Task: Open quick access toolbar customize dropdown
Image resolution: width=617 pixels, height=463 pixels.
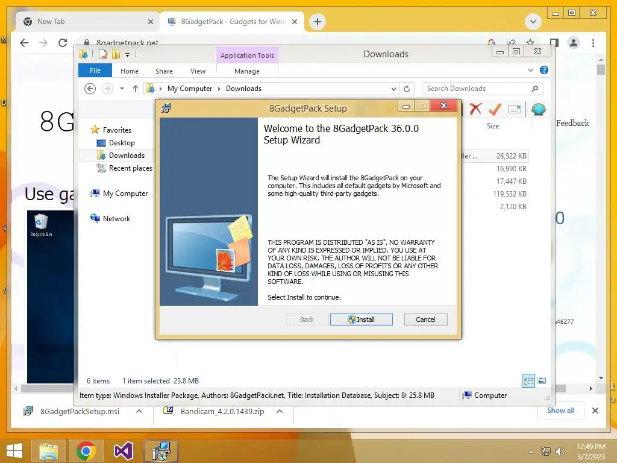Action: click(x=128, y=55)
